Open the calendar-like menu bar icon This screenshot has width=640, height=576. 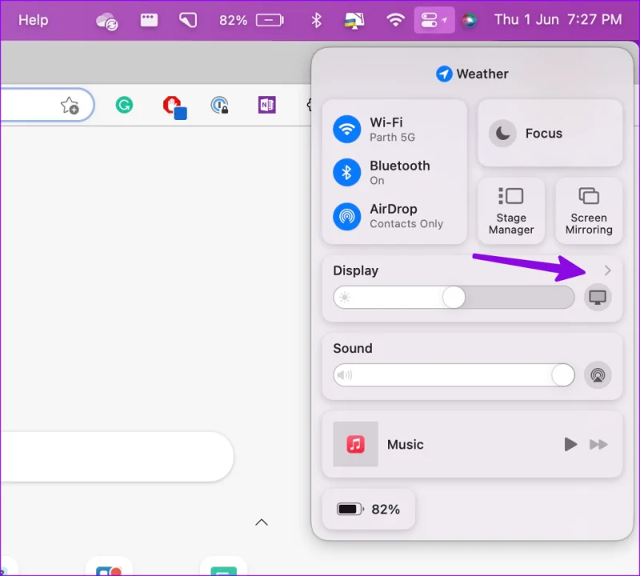tap(149, 20)
